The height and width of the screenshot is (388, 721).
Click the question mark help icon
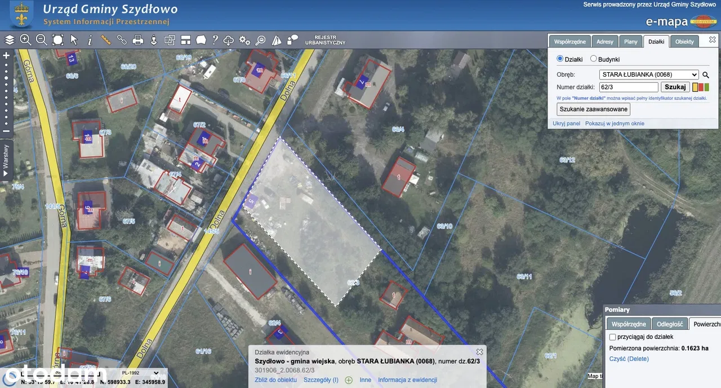[x=215, y=40]
